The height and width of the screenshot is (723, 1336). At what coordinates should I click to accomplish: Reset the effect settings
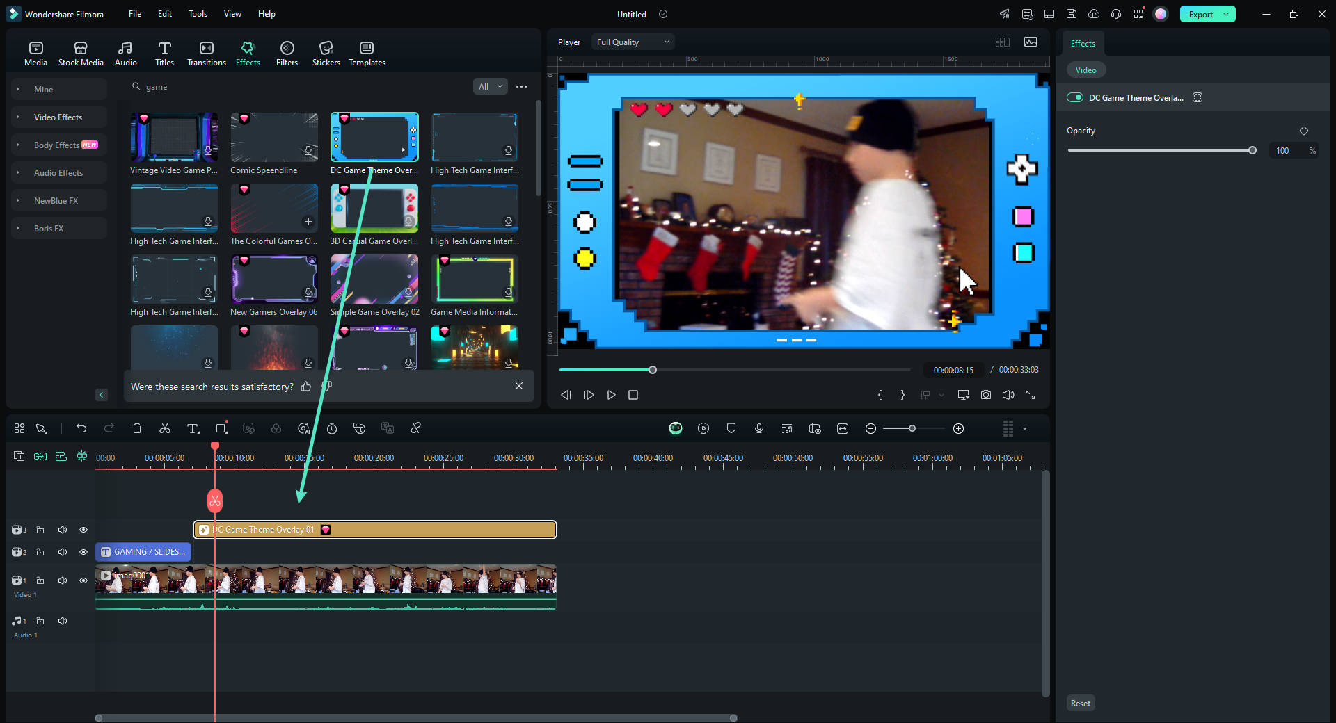click(1081, 703)
